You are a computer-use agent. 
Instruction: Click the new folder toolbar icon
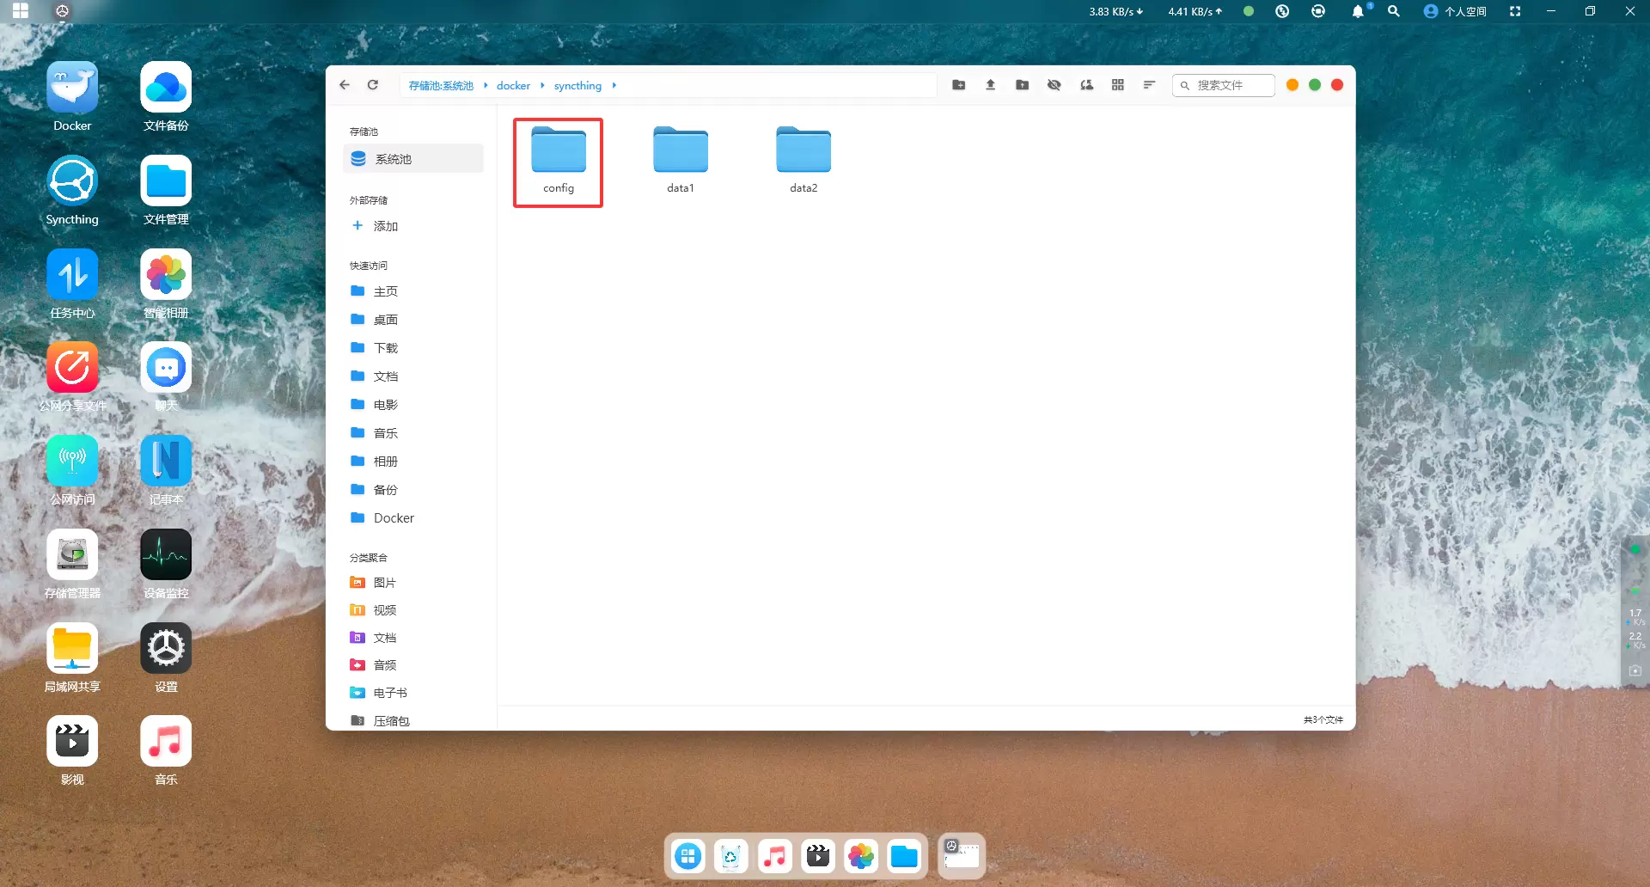point(958,85)
